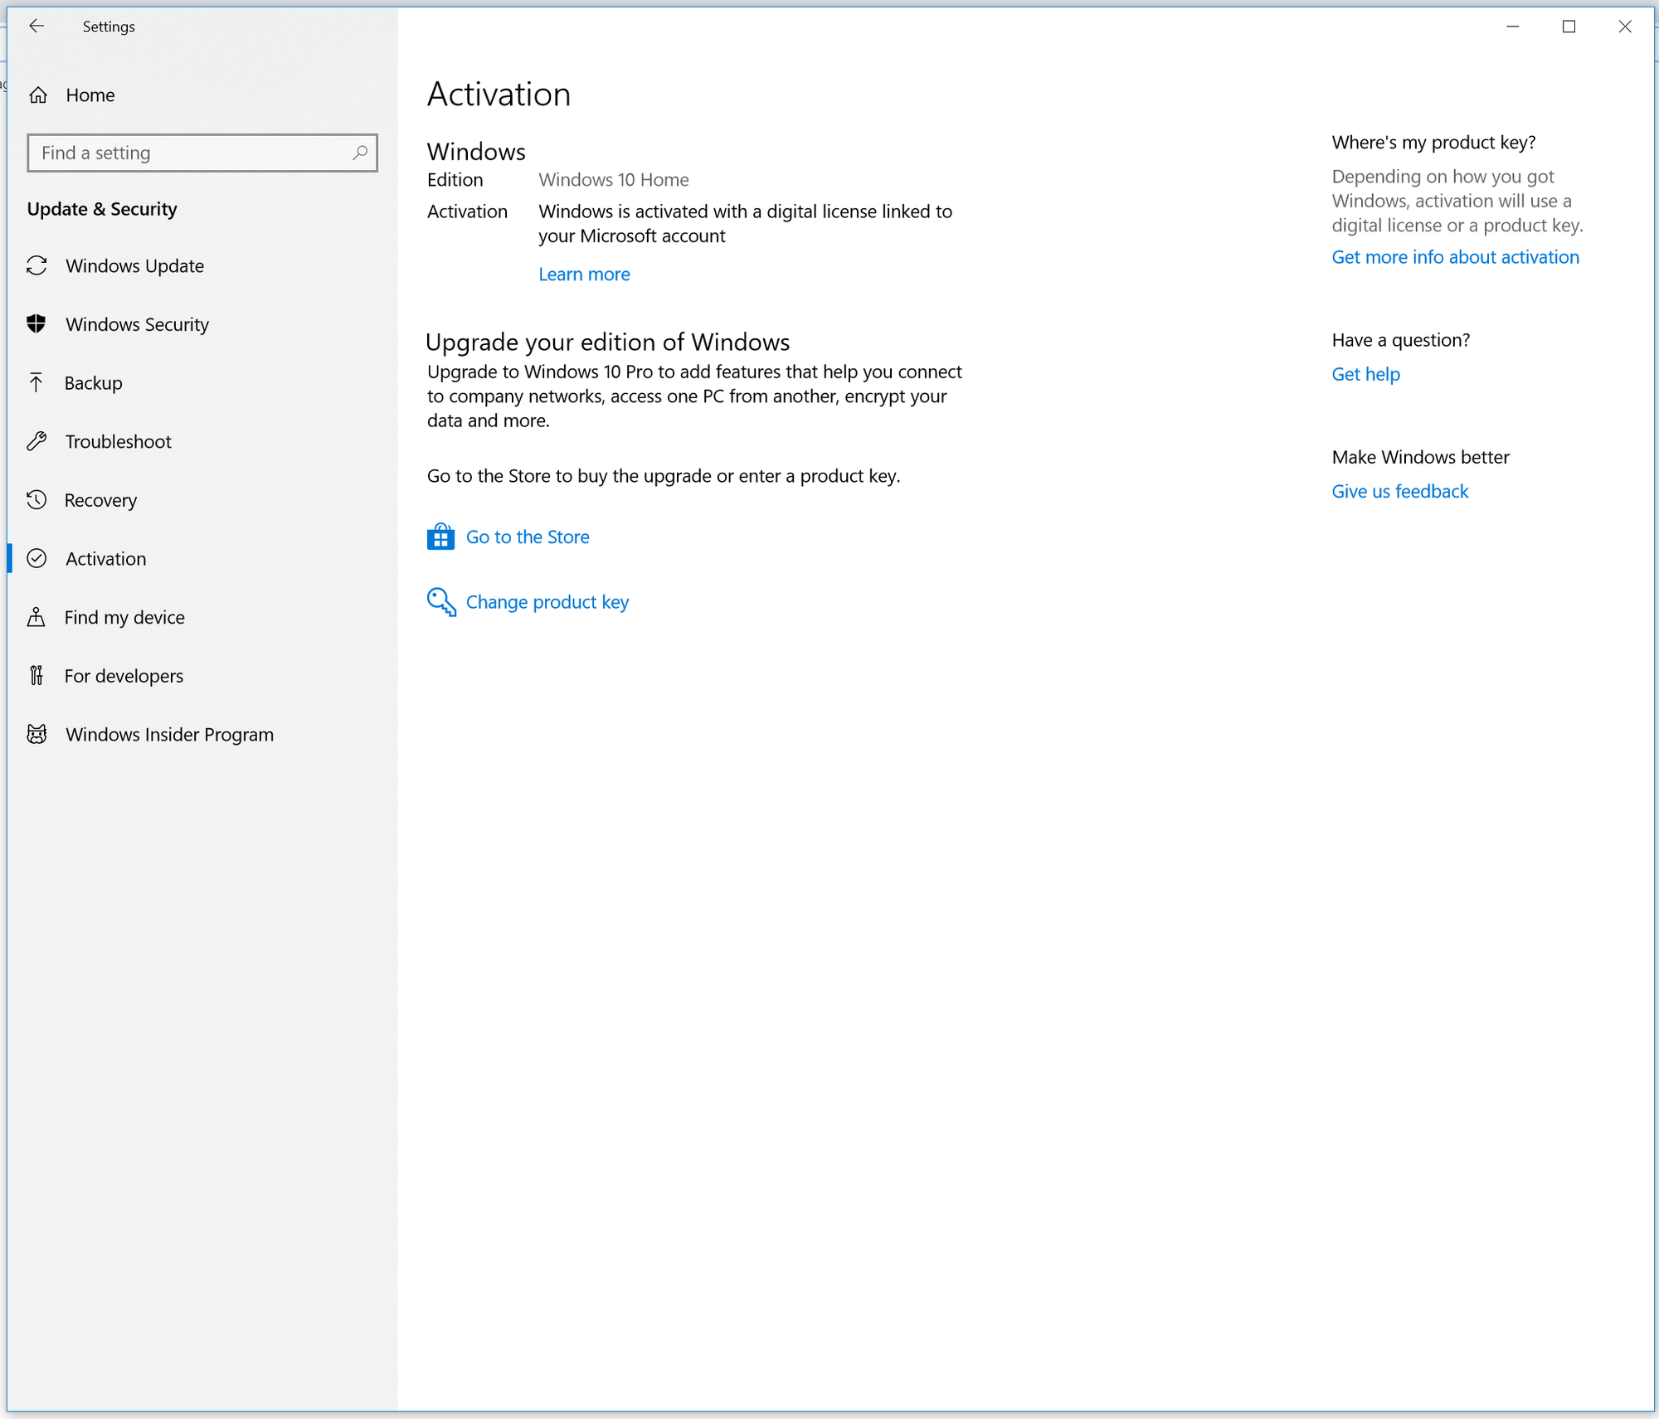The width and height of the screenshot is (1659, 1419).
Task: Select Change product key option
Action: [547, 601]
